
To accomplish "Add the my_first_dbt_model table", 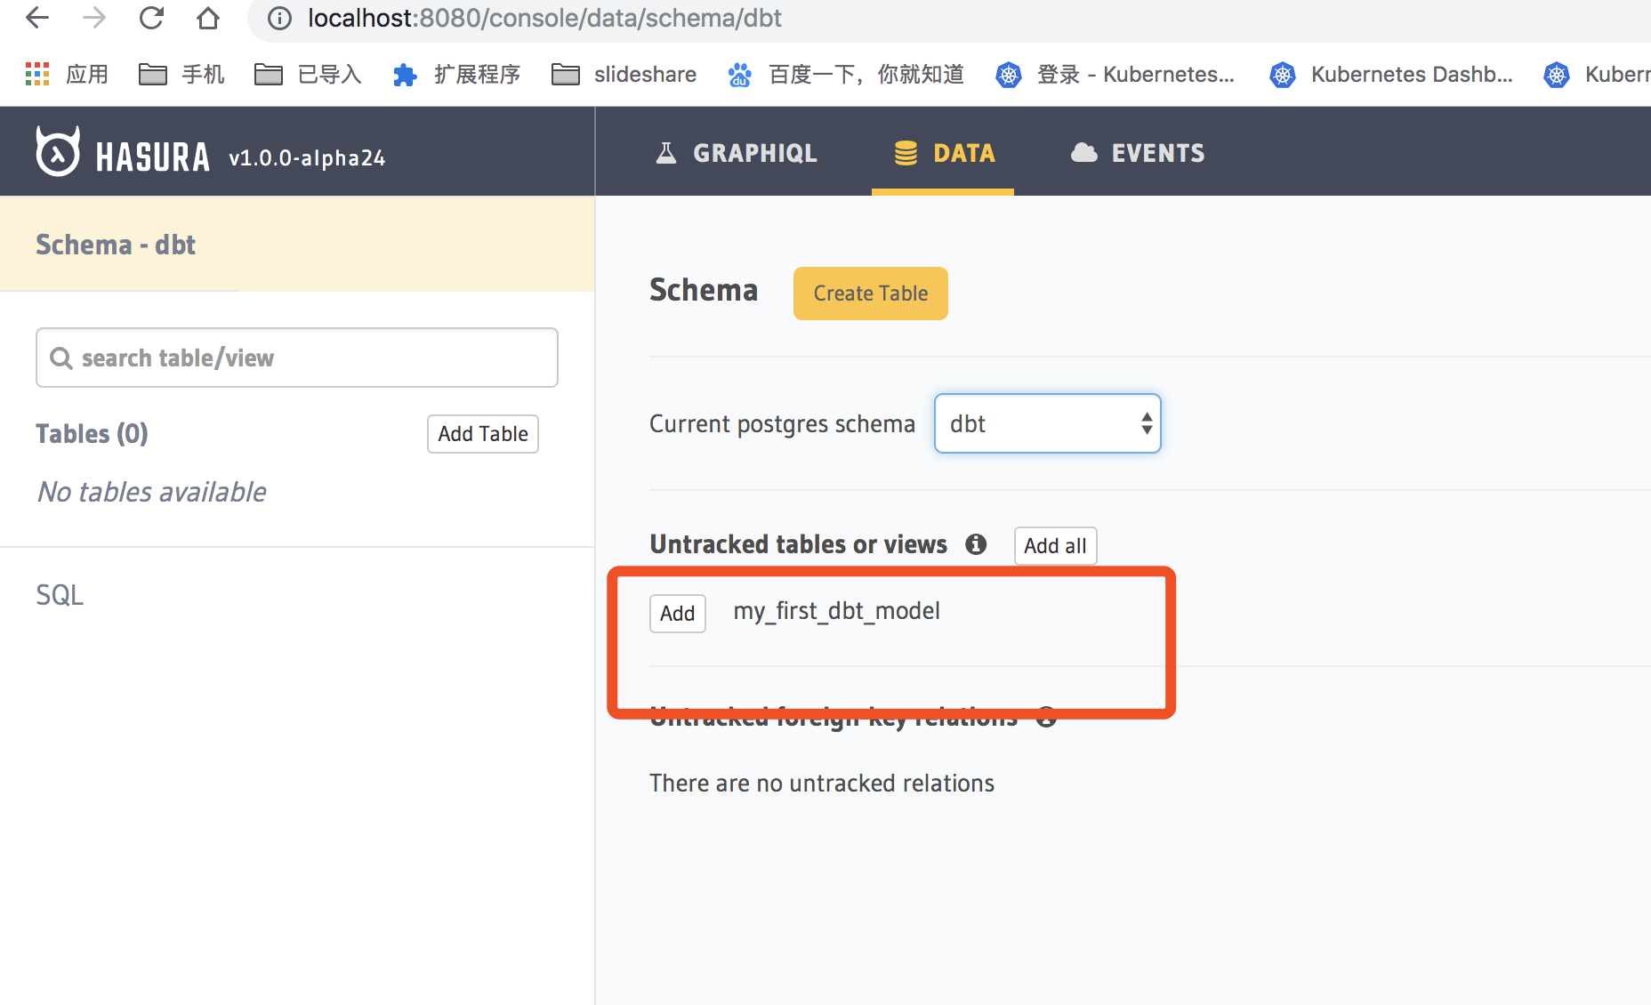I will (678, 614).
